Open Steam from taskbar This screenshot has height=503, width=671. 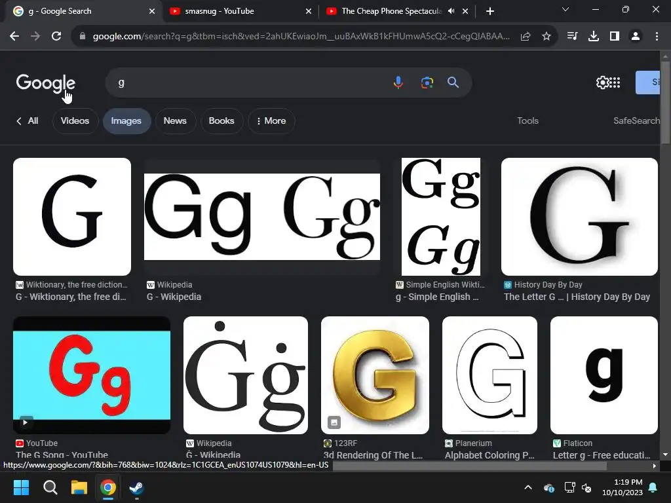tap(136, 487)
